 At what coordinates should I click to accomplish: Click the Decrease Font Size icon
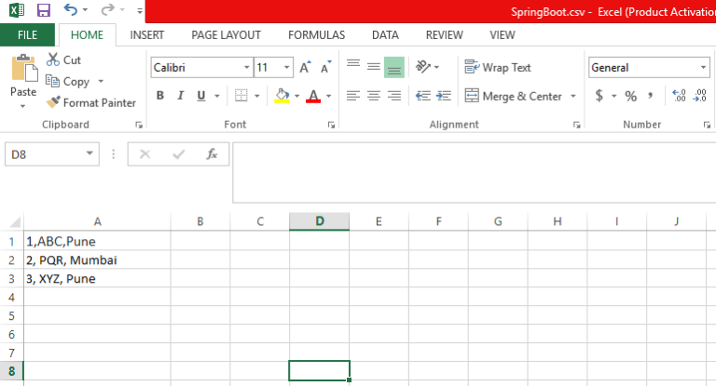click(x=325, y=67)
